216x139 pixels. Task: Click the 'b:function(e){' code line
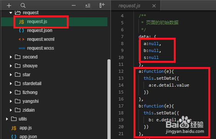click(x=156, y=106)
